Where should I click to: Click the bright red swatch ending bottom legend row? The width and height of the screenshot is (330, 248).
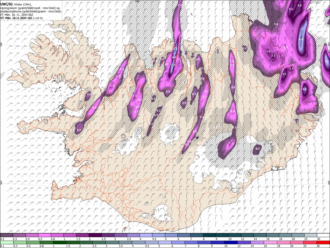(323, 242)
